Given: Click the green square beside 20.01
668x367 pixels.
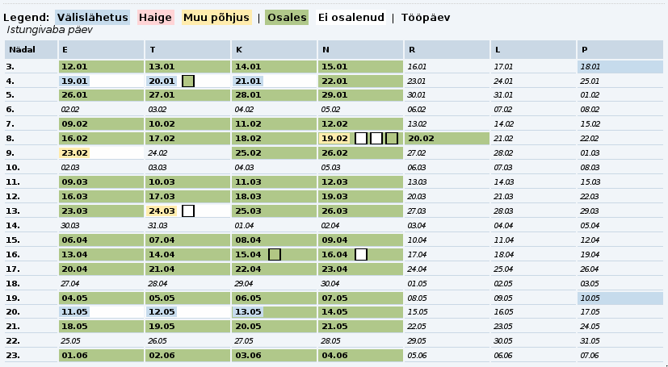Looking at the screenshot, I should point(188,81).
